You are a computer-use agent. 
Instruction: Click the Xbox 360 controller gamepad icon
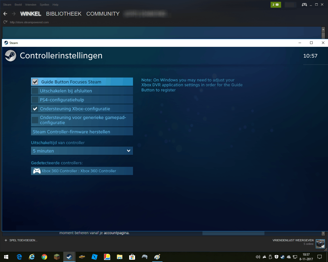[x=37, y=171]
